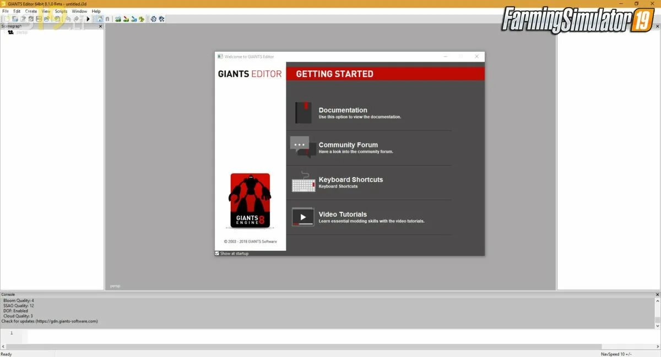
Task: Select the persp camera icon in Scenegraph
Action: tap(10, 32)
